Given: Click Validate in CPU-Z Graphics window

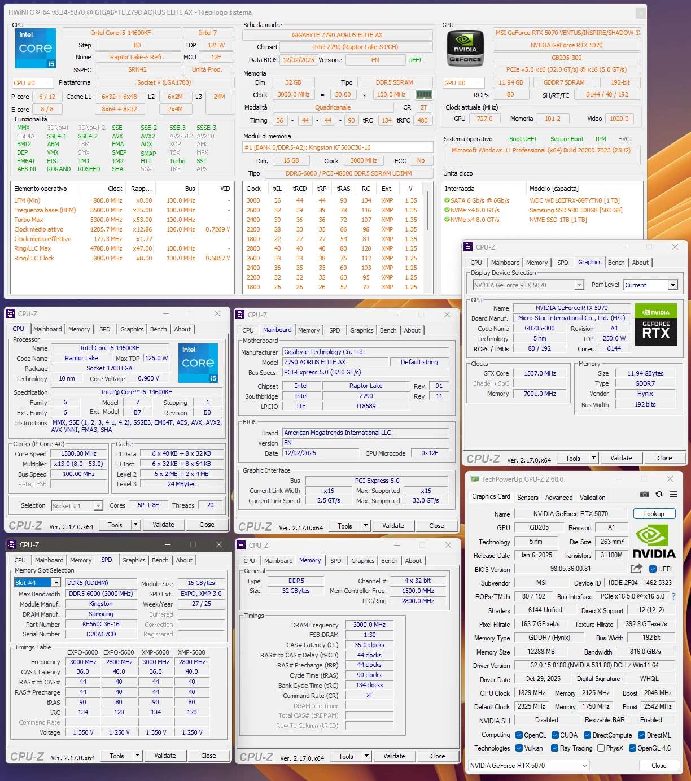Looking at the screenshot, I should tap(621, 458).
